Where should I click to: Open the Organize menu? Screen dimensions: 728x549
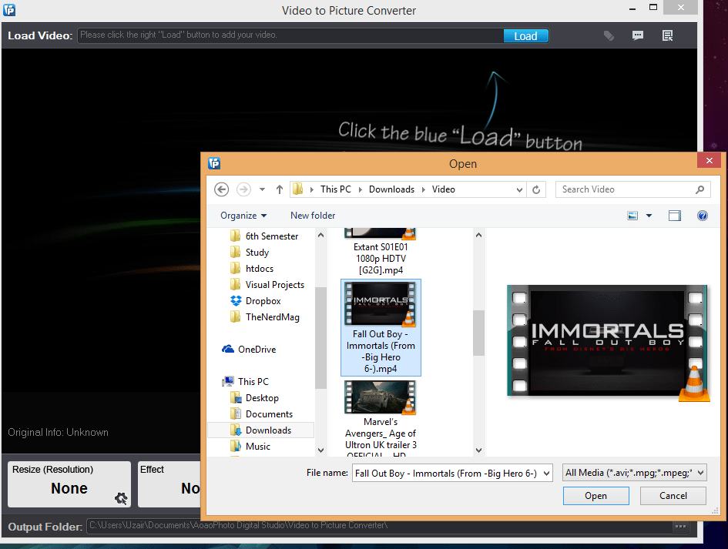click(x=243, y=216)
